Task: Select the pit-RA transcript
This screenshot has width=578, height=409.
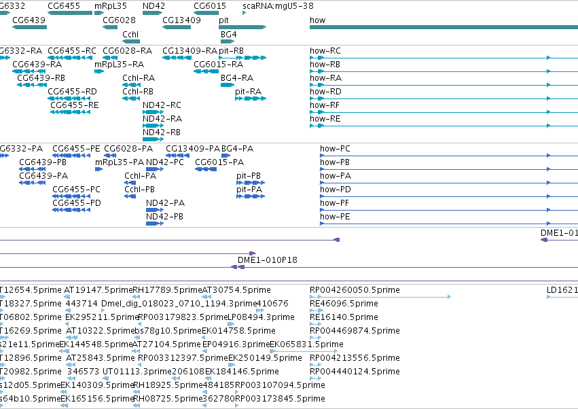Action: tap(251, 99)
